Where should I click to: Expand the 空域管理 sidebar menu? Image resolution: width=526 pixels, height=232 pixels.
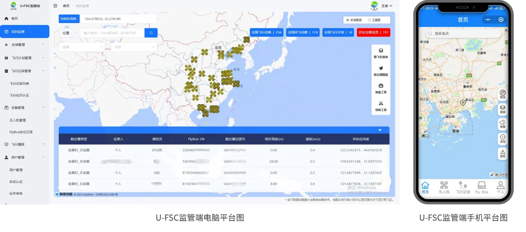(x=25, y=45)
